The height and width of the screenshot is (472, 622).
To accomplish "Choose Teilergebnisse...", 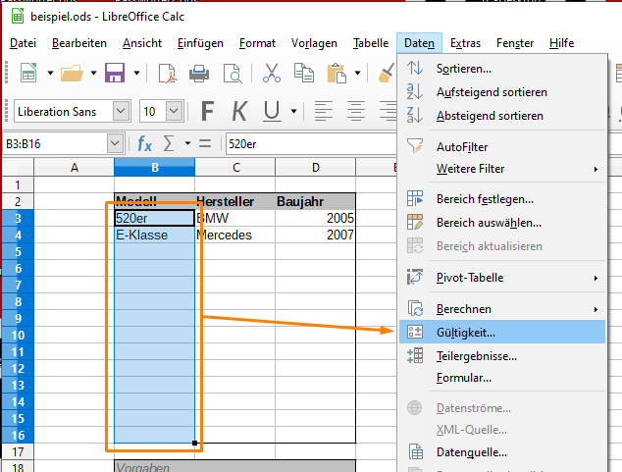I will pyautogui.click(x=502, y=356).
